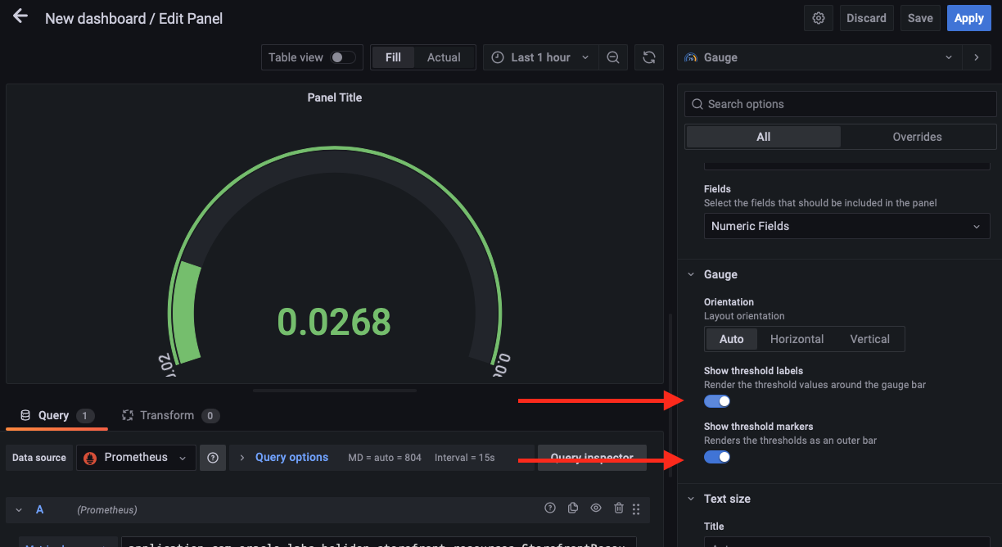Screen dimensions: 1002x547
Task: Grab the query A drag handle icon
Action: [x=636, y=509]
